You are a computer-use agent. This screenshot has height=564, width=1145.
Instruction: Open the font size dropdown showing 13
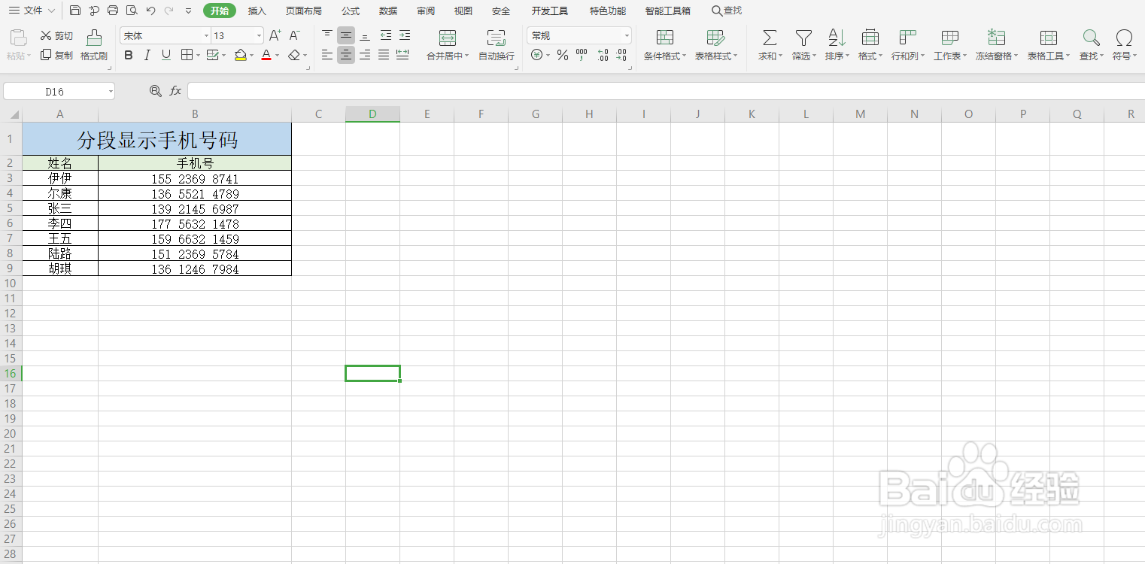coord(260,35)
